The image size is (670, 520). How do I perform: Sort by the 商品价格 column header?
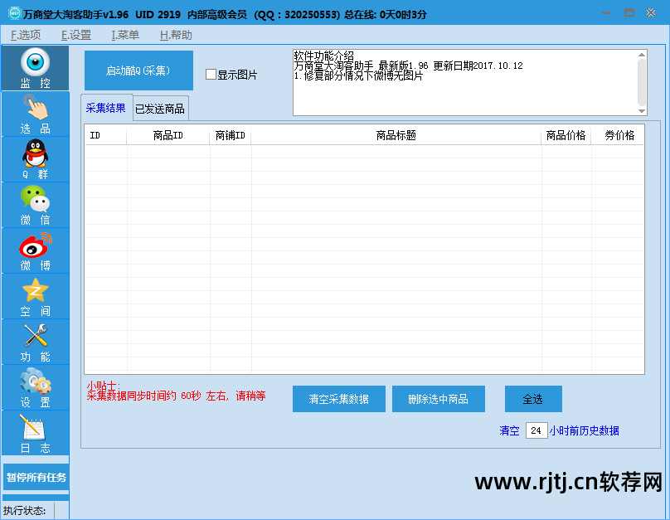tap(566, 135)
